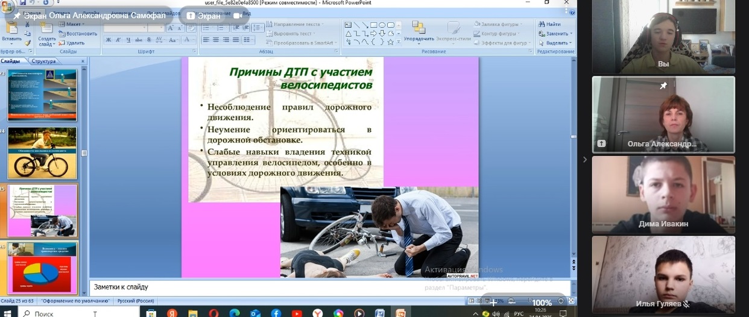Select the down arrow shape in gallery
The height and width of the screenshot is (317, 749).
pos(382,34)
